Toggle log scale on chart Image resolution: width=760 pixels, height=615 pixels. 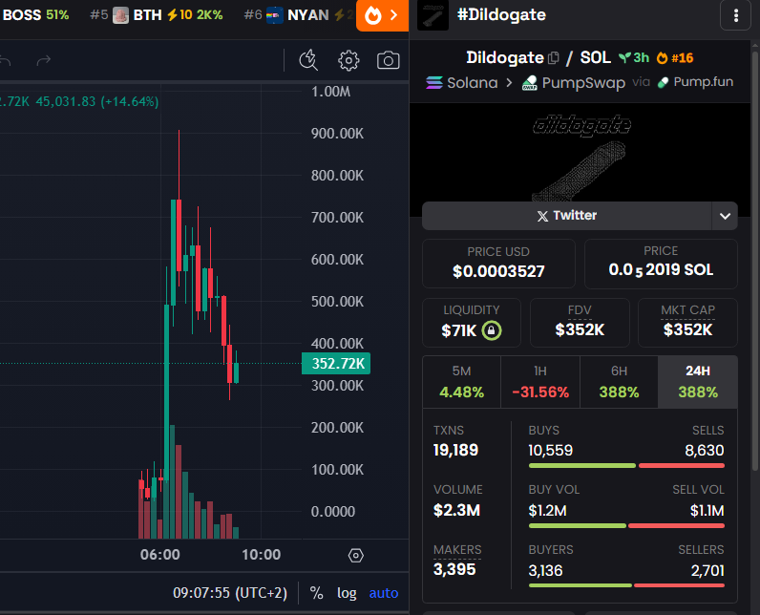click(347, 593)
